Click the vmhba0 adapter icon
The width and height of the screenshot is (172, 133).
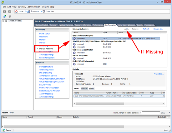[74, 44]
